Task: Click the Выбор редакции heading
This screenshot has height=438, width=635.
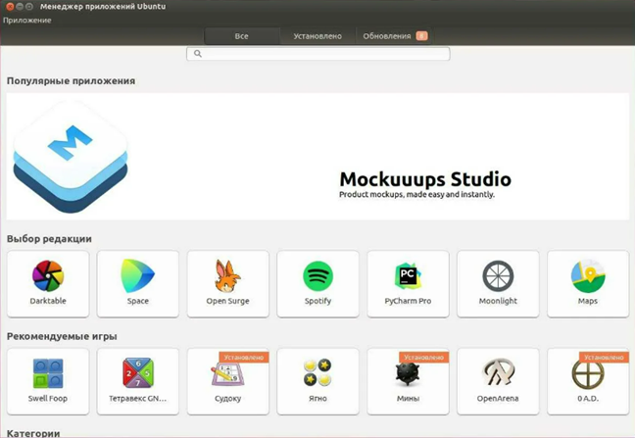Action: coord(49,239)
